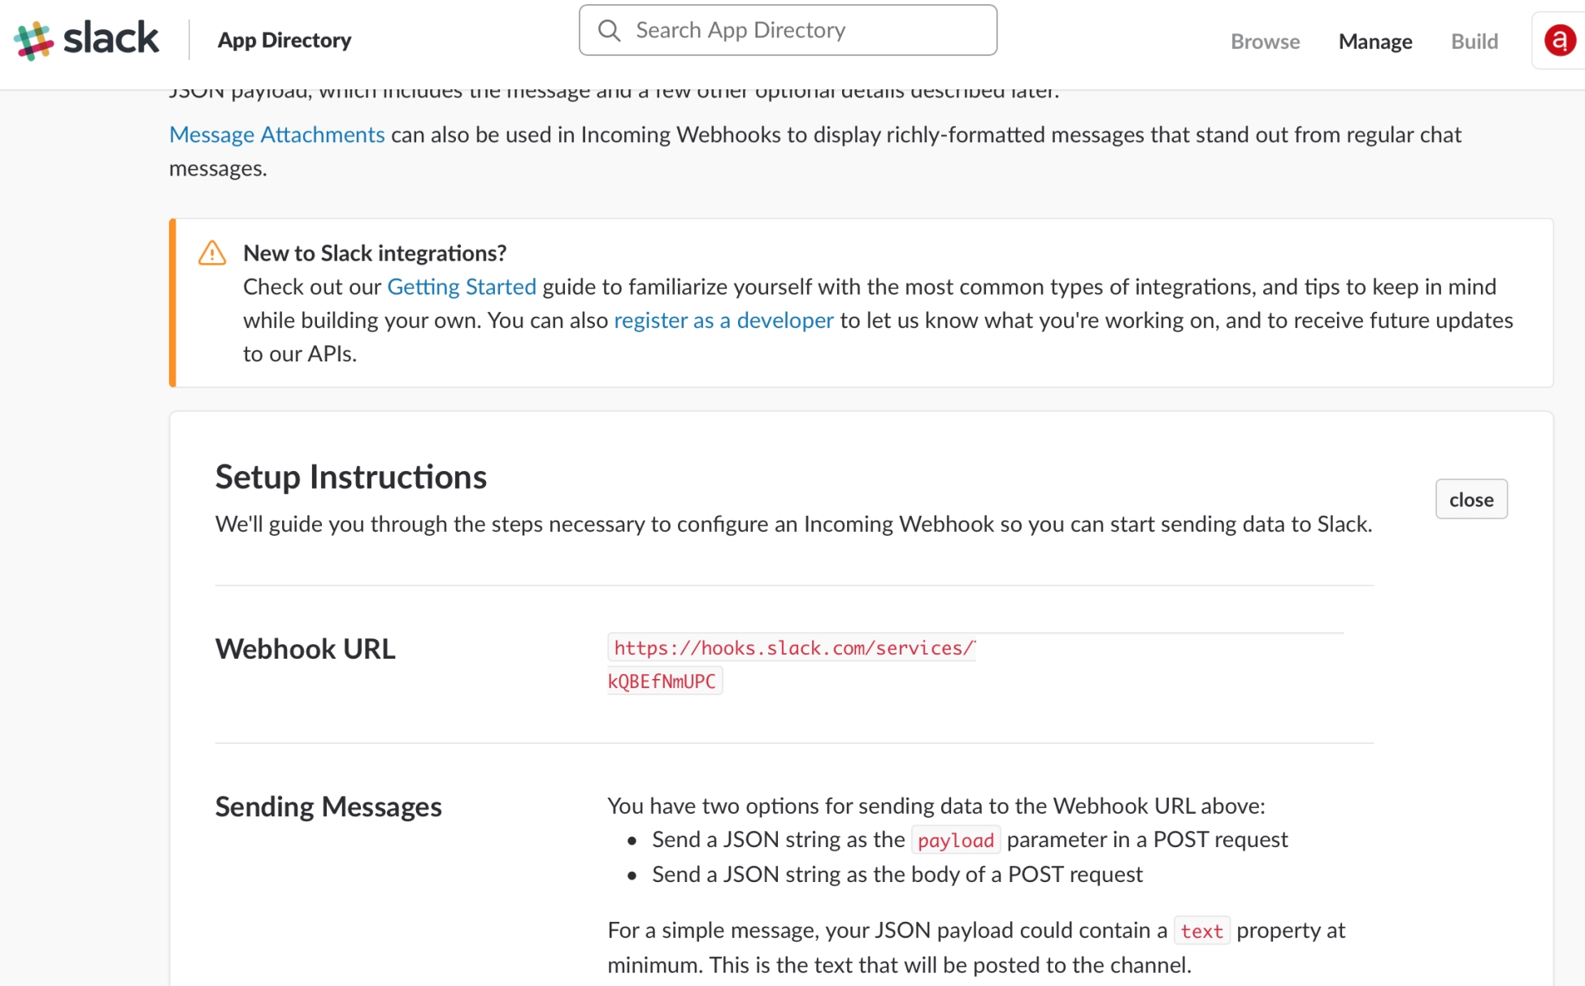Viewport: 1585px width, 986px height.
Task: Open the Getting Started guide link
Action: [462, 287]
